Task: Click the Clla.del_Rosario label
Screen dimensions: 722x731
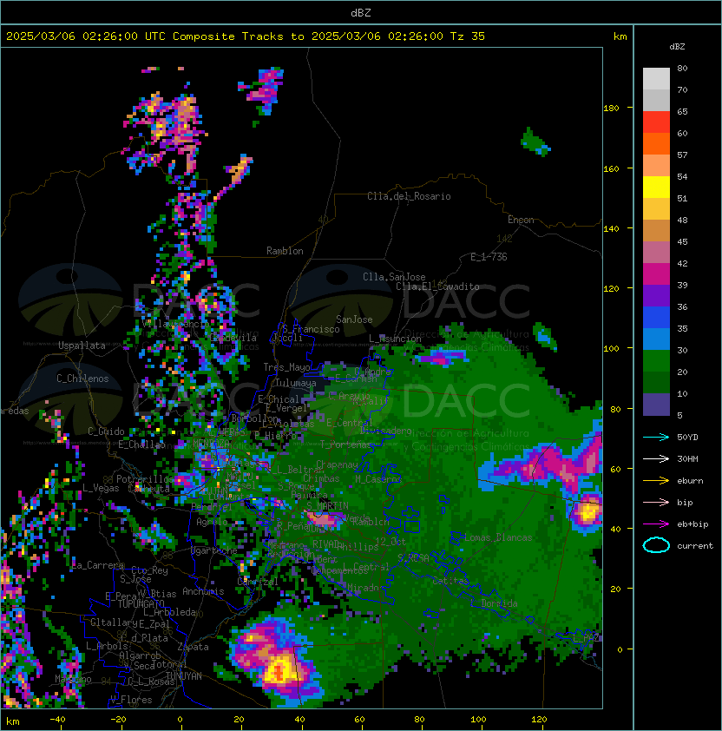Action: pyautogui.click(x=409, y=196)
